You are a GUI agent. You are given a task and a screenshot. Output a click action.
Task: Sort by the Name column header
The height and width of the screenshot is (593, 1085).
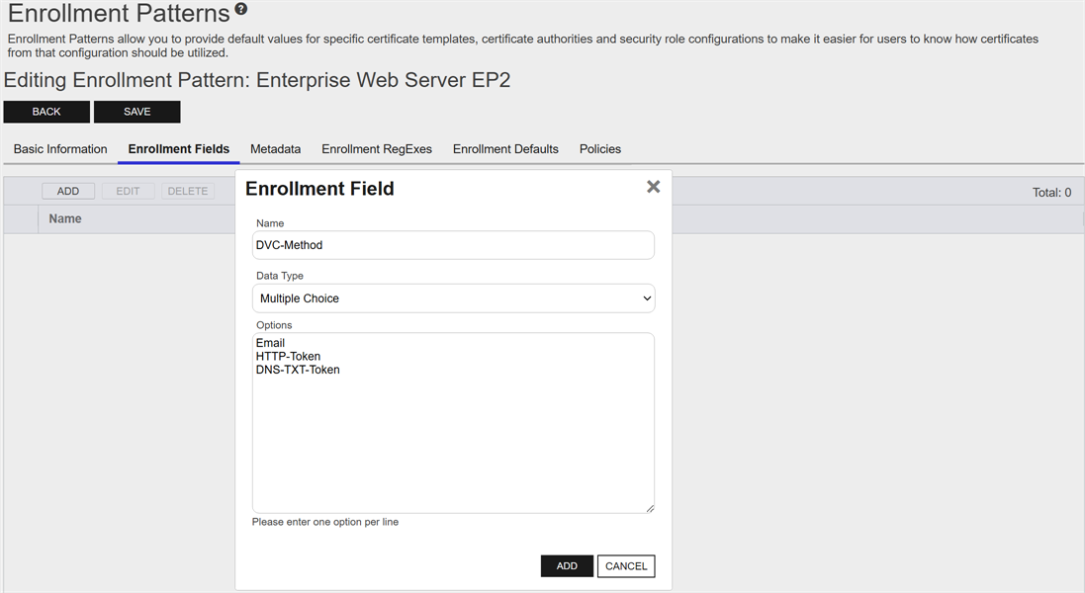(x=65, y=218)
